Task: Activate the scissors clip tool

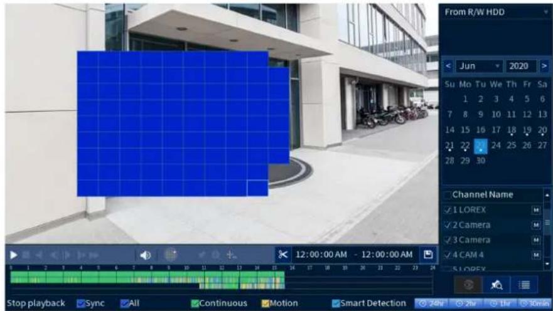Action: click(x=283, y=255)
